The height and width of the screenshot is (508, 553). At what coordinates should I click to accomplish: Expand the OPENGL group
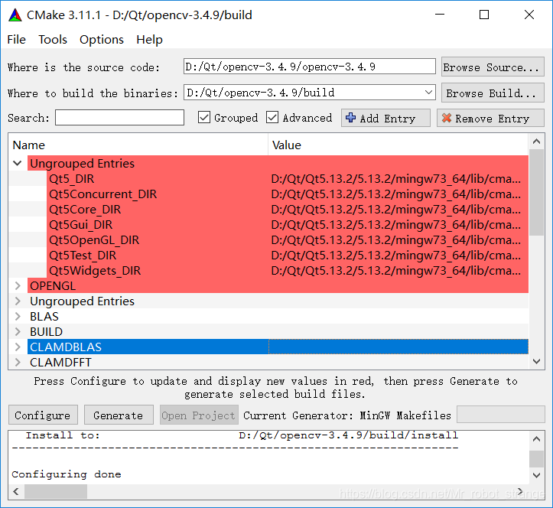(x=18, y=286)
